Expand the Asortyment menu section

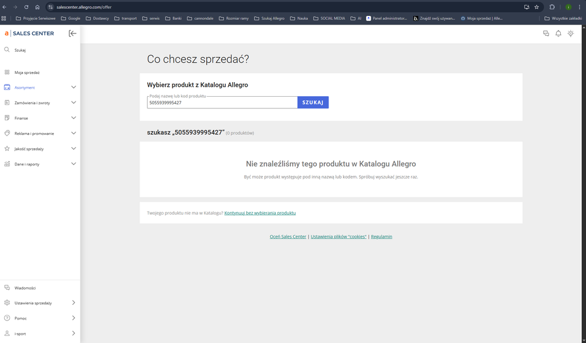tap(73, 87)
